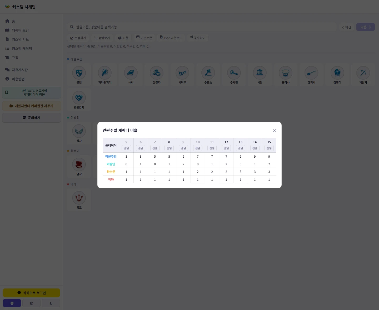Click the 수정하기 edit button

(x=78, y=38)
